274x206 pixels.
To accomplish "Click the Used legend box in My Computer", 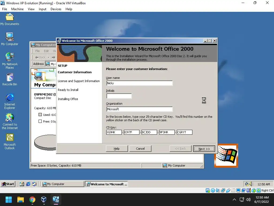I will pyautogui.click(x=40, y=115).
